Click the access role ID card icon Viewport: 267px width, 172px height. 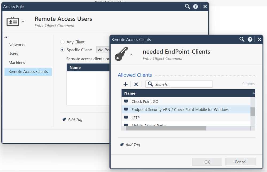point(13,21)
